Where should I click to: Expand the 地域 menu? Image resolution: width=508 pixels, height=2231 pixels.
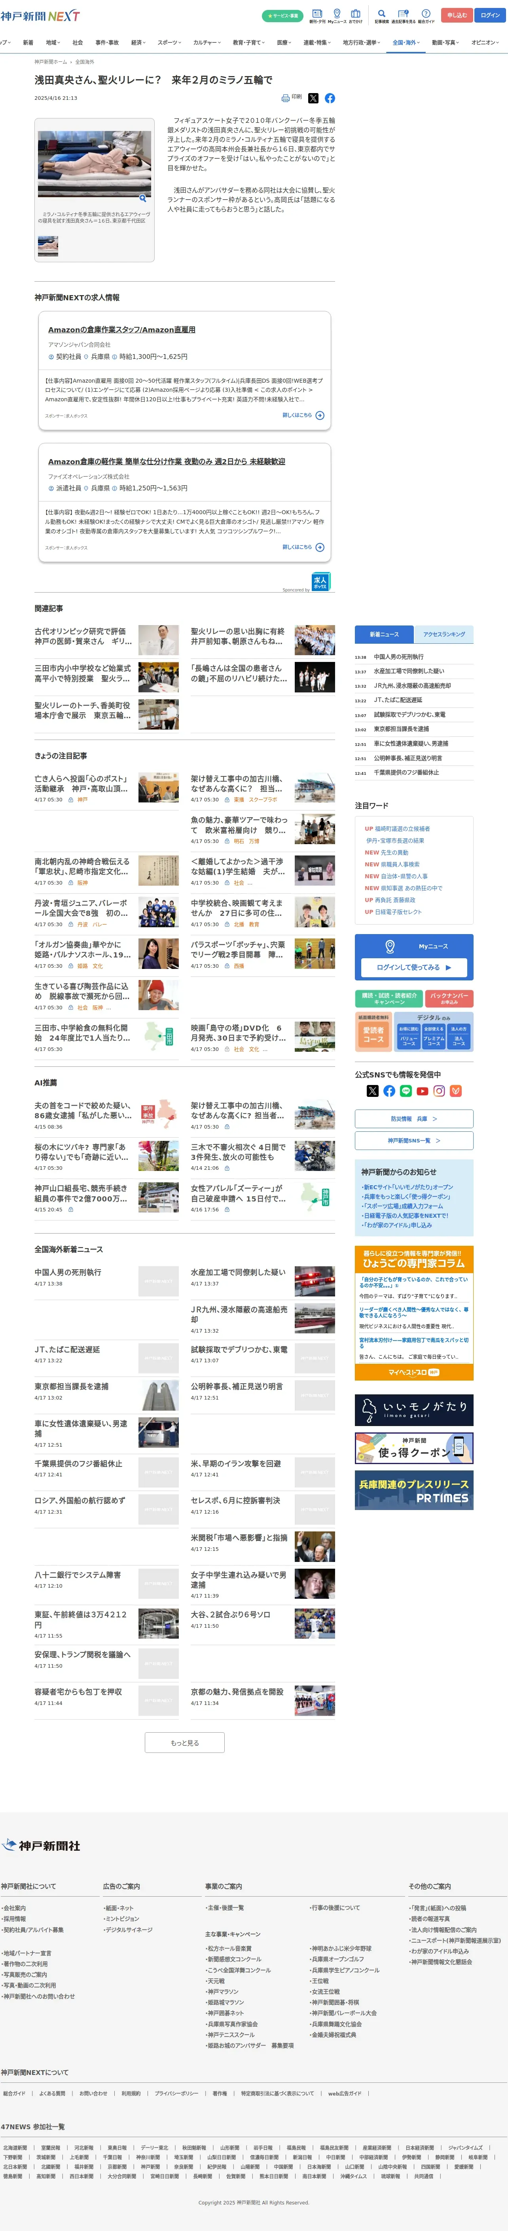click(x=53, y=42)
